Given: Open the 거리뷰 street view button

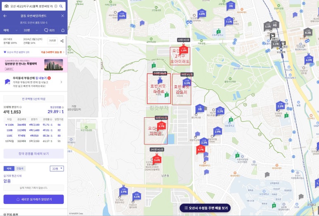Looking at the screenshot, I should click(x=52, y=41).
